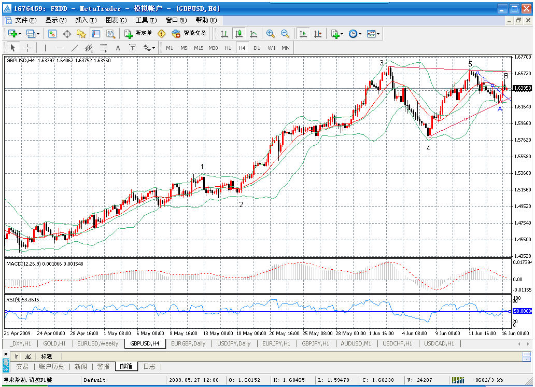The image size is (535, 387).
Task: Switch to the USDCAD,H1 chart tab
Action: 439,343
